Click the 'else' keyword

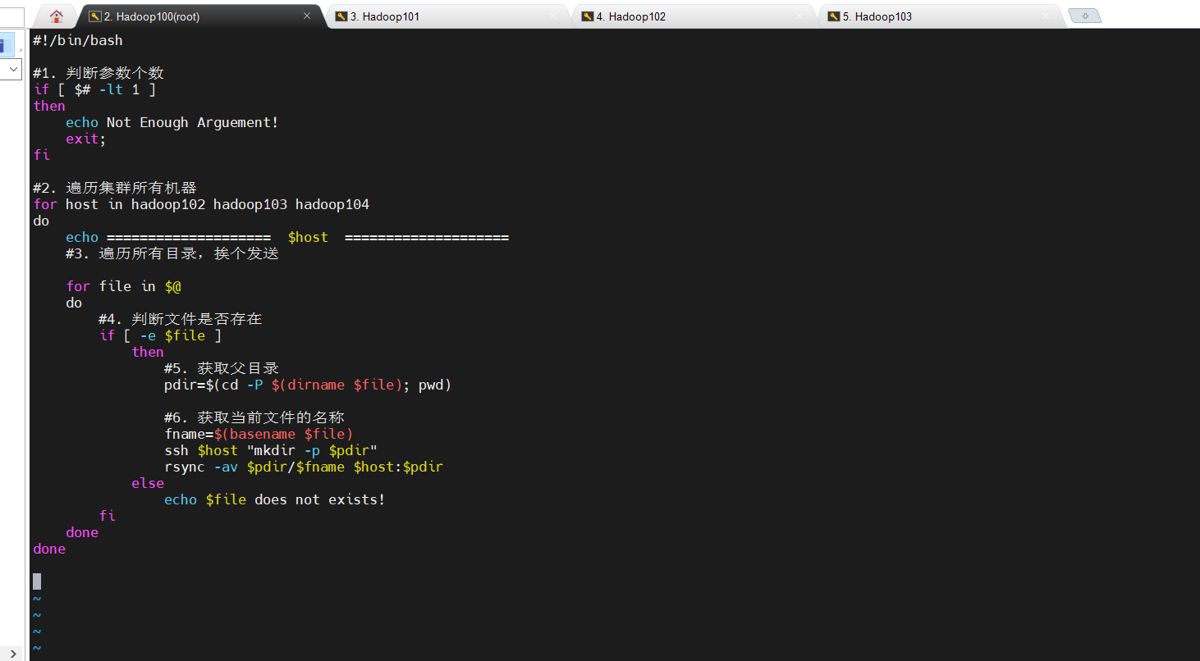(x=148, y=483)
